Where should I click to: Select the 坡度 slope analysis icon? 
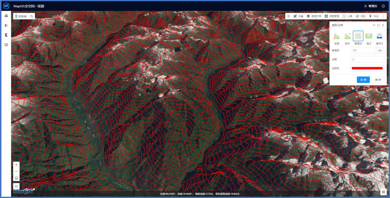tap(336, 36)
